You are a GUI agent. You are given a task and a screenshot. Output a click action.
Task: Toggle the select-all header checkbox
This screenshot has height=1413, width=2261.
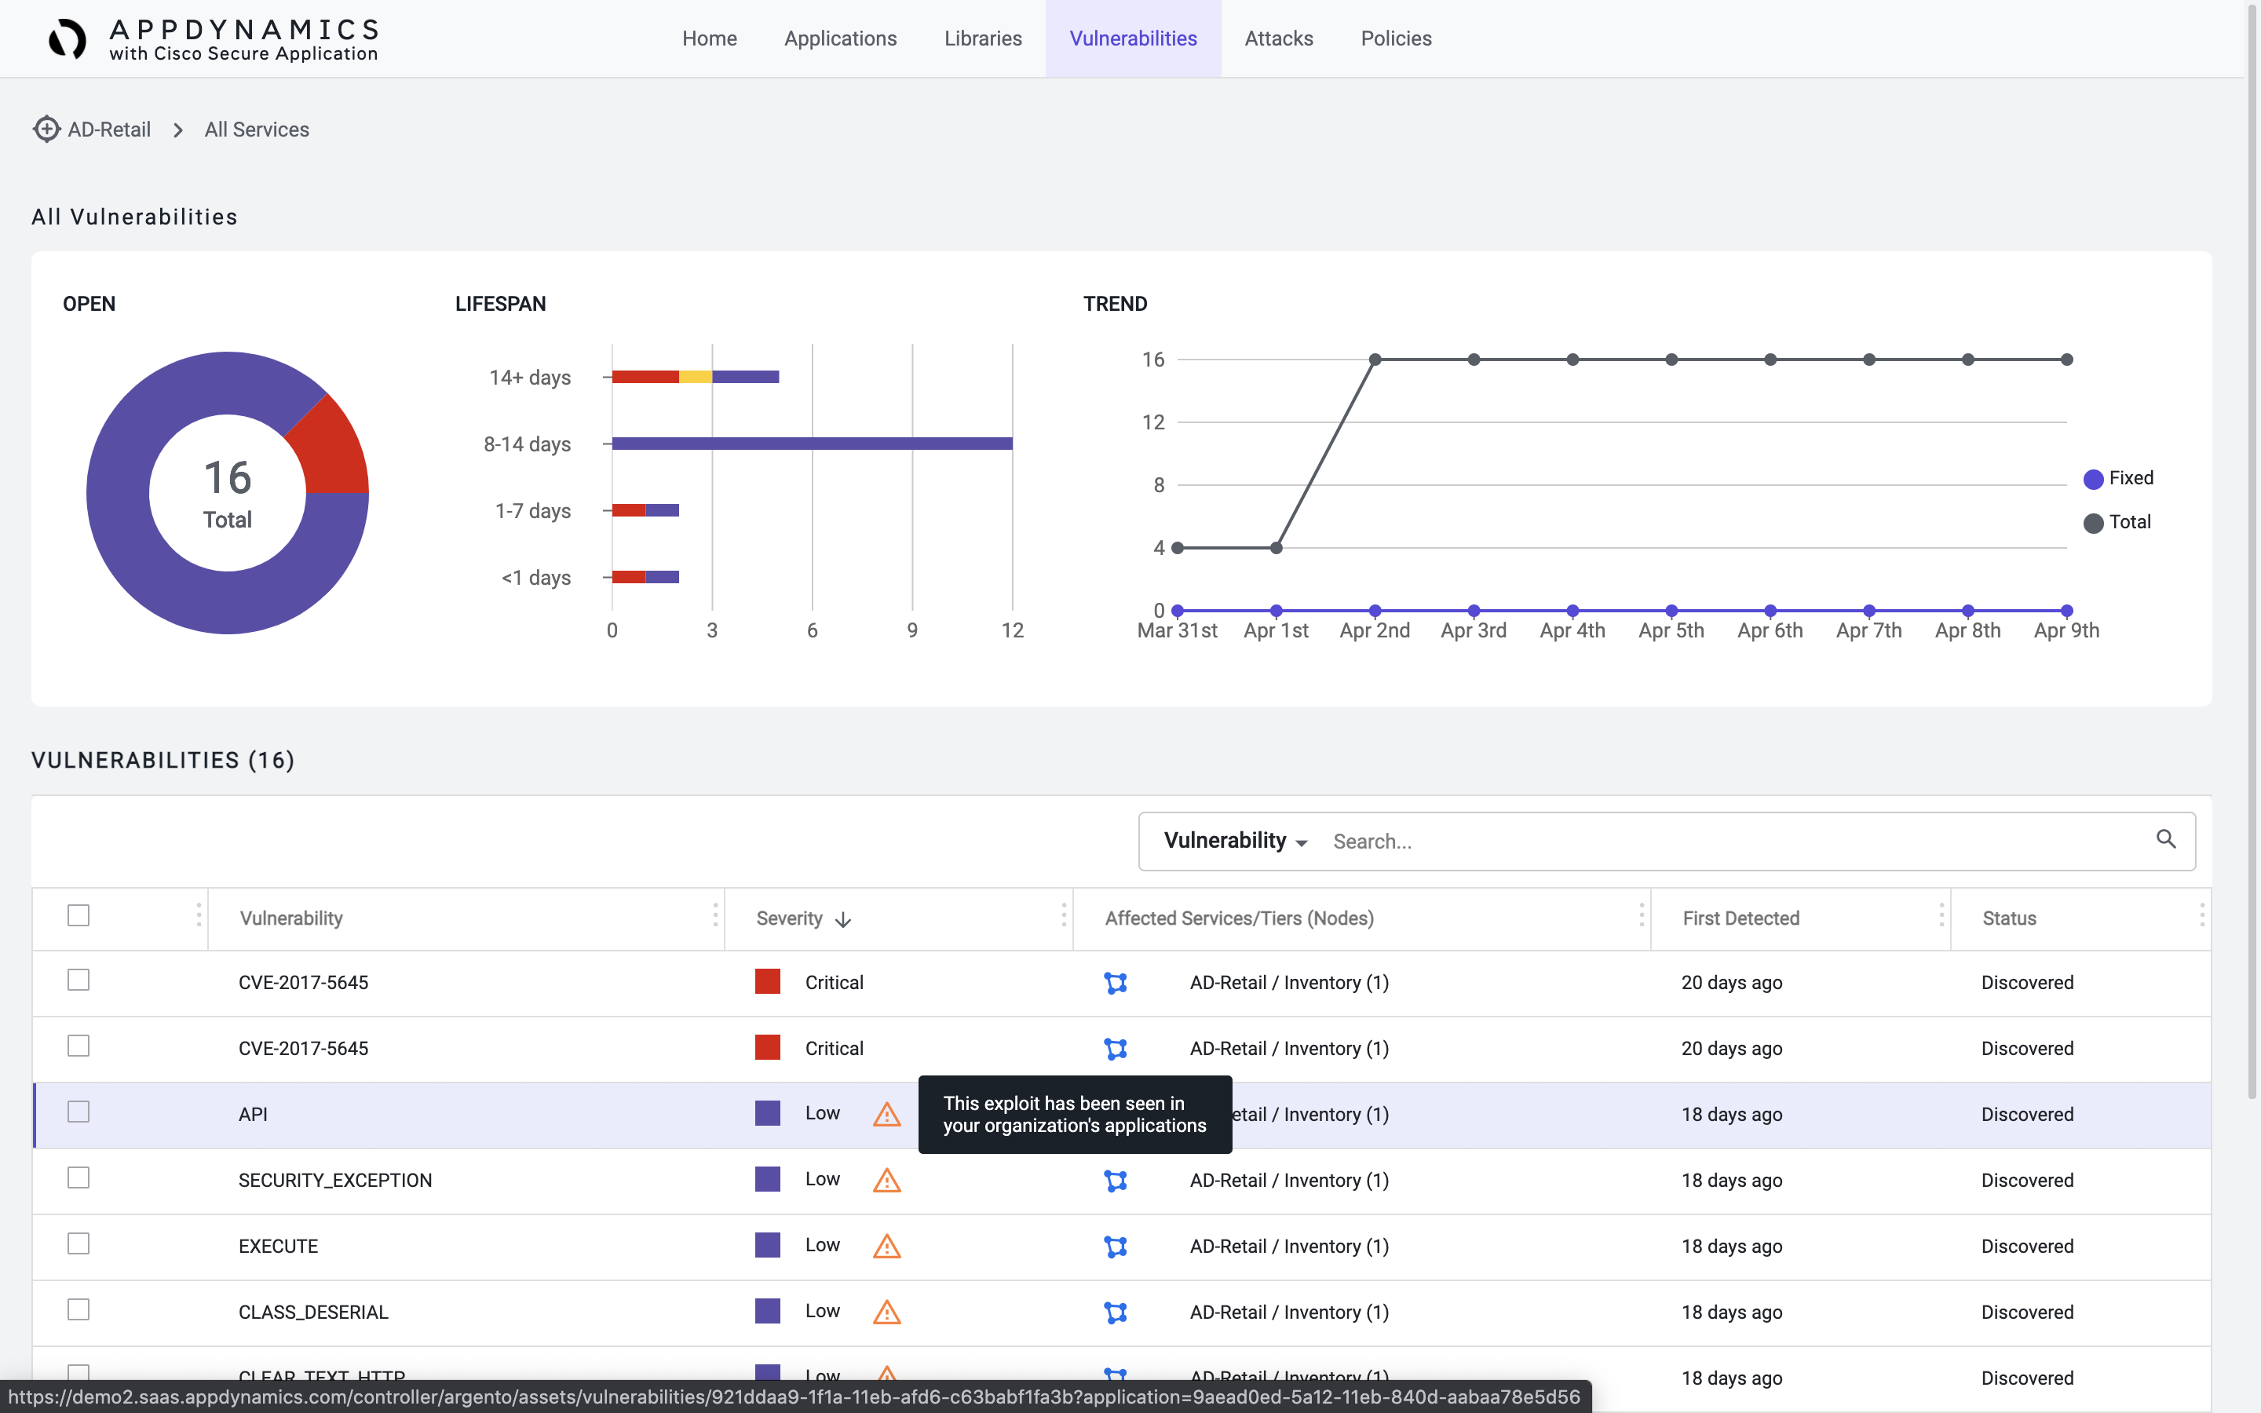click(x=79, y=916)
